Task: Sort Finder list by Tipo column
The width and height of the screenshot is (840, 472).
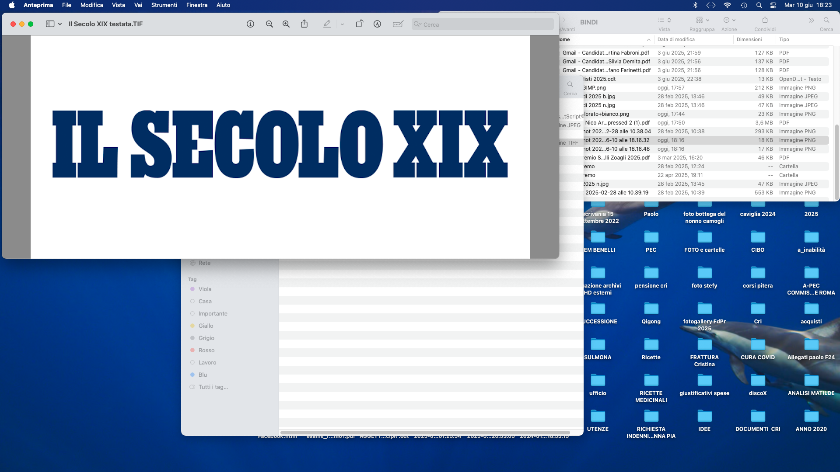Action: point(784,39)
